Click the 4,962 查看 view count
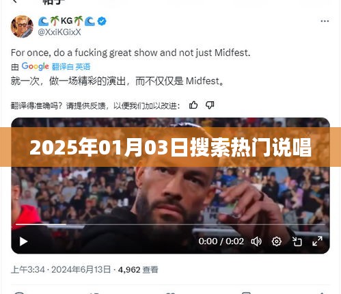Screen dimensions: 341x294 point(138,270)
